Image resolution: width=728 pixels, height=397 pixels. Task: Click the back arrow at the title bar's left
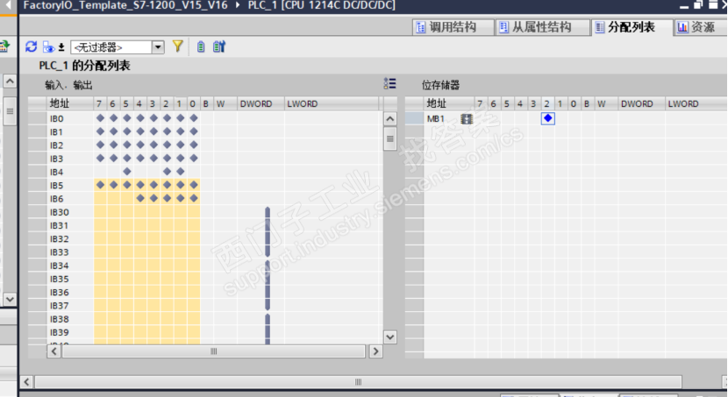(x=8, y=5)
